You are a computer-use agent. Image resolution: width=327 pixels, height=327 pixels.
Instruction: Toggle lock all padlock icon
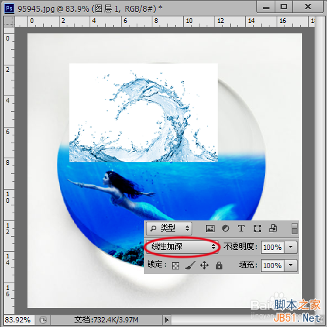tap(219, 266)
